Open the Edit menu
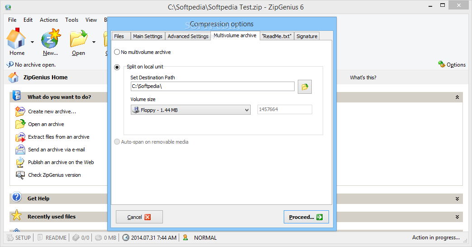472x247 pixels. pos(28,19)
